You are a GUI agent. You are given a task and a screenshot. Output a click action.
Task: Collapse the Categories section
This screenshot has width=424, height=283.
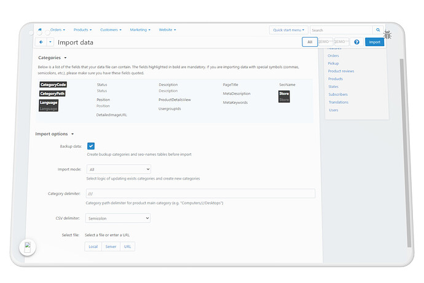coord(52,58)
